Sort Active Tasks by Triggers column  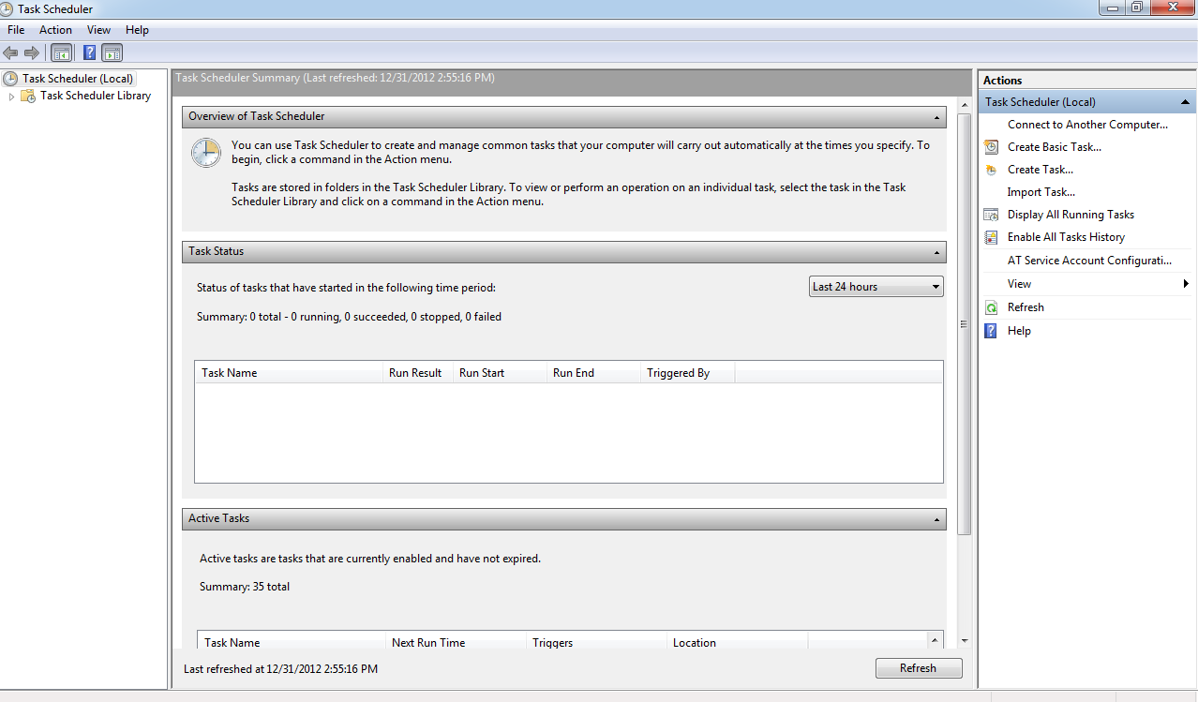[596, 643]
